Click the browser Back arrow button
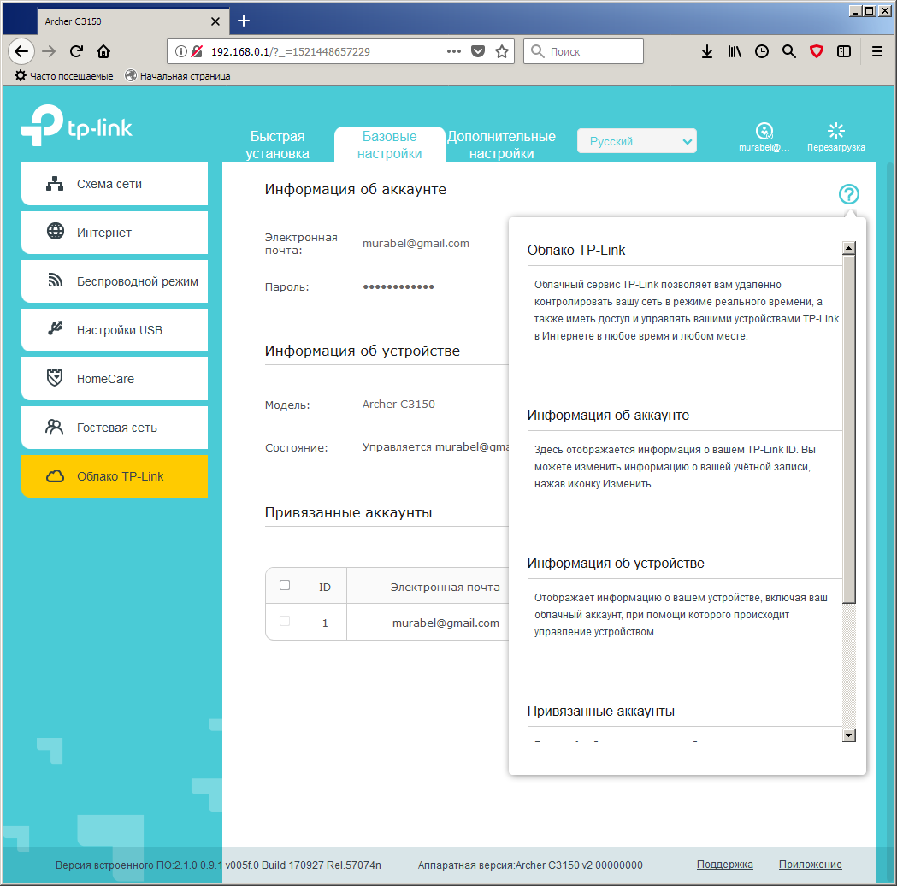Image resolution: width=897 pixels, height=886 pixels. click(21, 51)
